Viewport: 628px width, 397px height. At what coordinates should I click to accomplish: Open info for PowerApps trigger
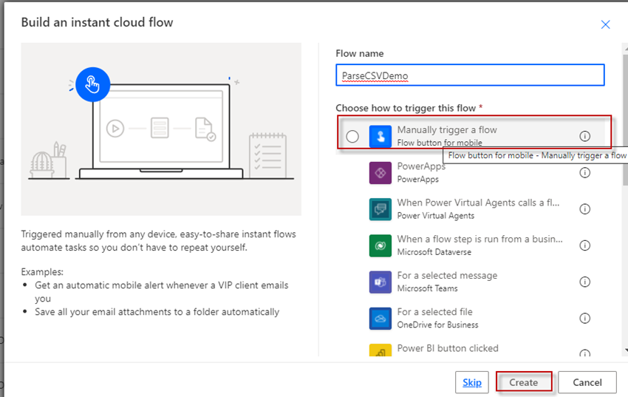click(584, 173)
